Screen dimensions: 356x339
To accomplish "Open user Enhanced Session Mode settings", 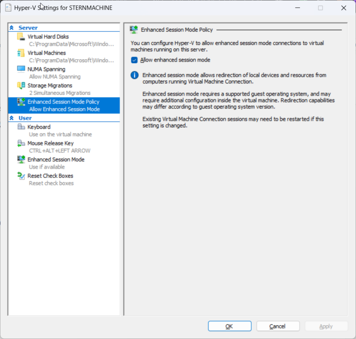I will coord(64,163).
